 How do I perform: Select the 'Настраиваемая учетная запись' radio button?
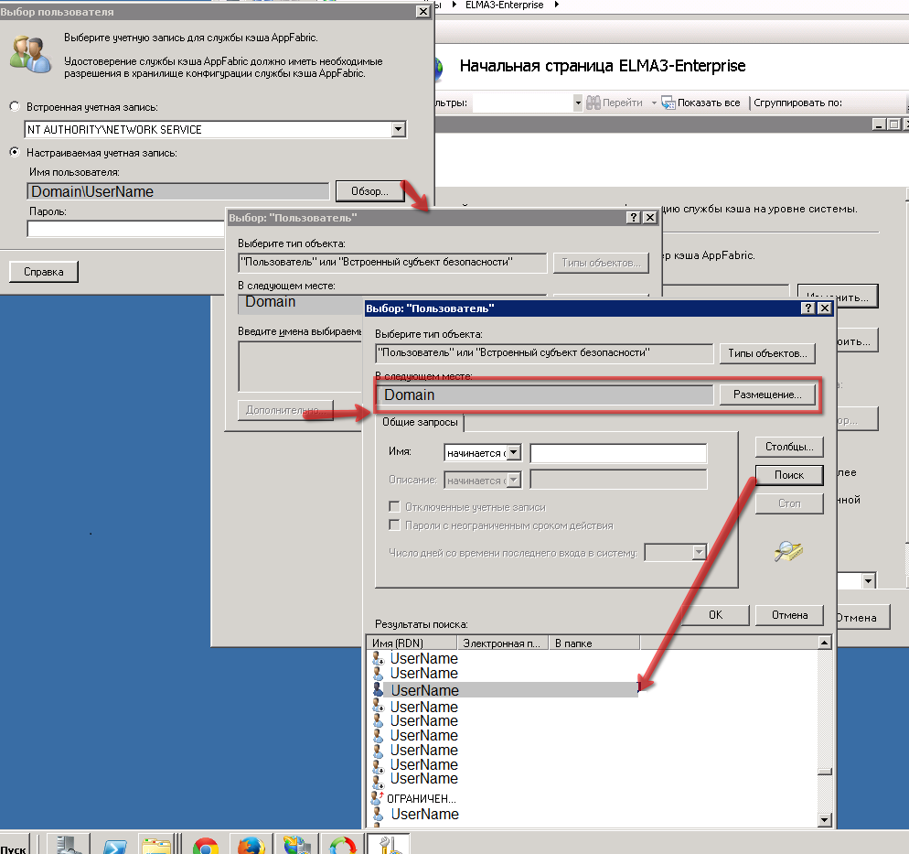[x=14, y=153]
